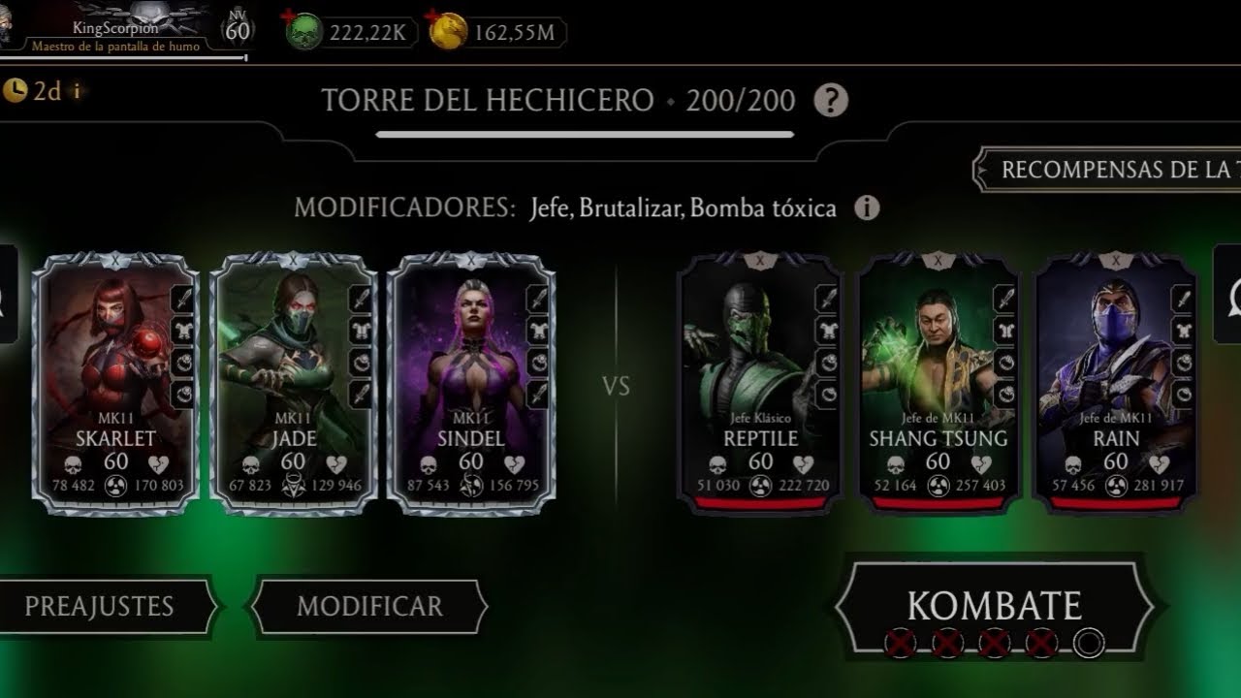1241x698 pixels.
Task: Start the battle with KOMBATE button
Action: (x=995, y=607)
